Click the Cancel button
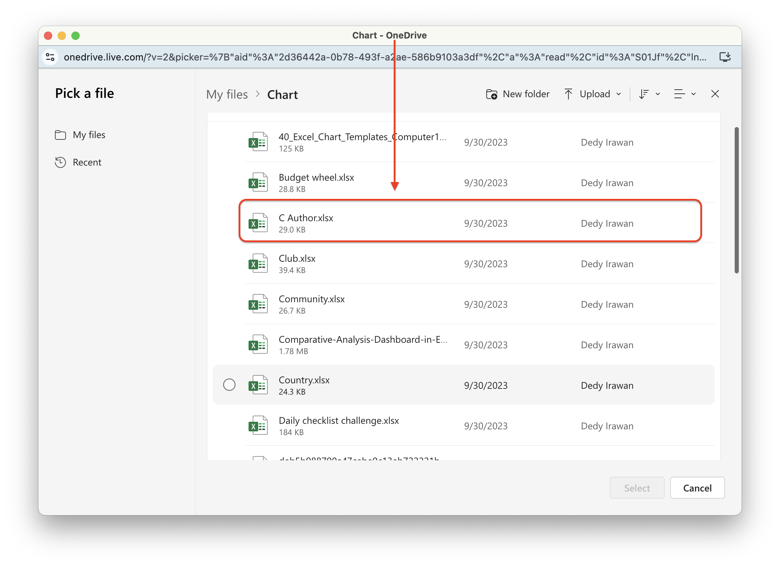Screen dimensions: 780x566 (697, 488)
